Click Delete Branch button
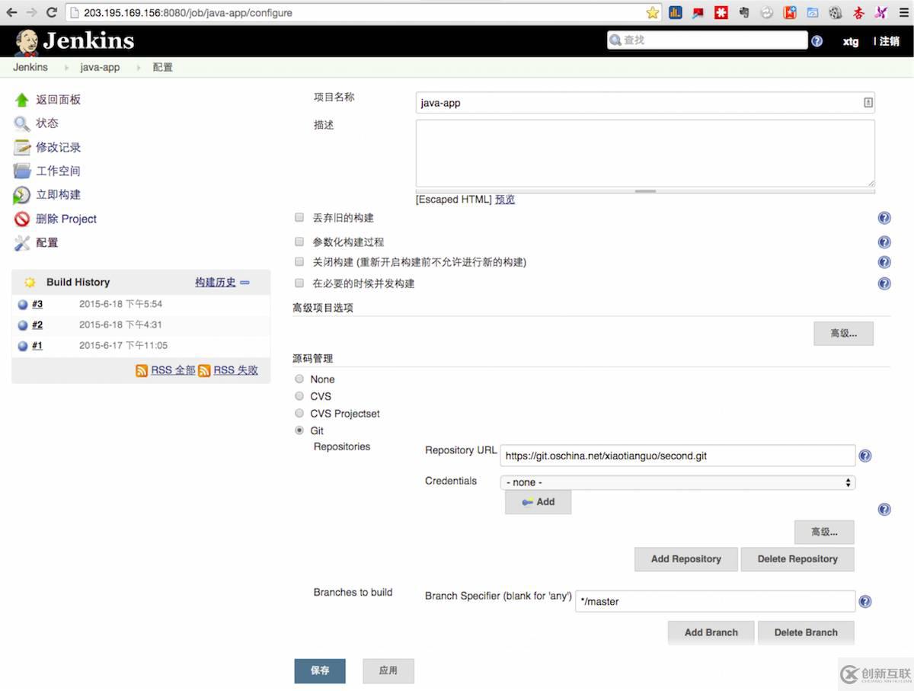The width and height of the screenshot is (914, 691). coord(806,632)
